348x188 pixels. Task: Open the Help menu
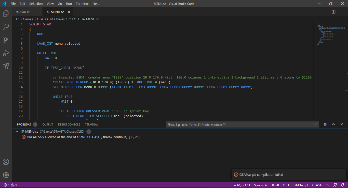click(x=96, y=4)
